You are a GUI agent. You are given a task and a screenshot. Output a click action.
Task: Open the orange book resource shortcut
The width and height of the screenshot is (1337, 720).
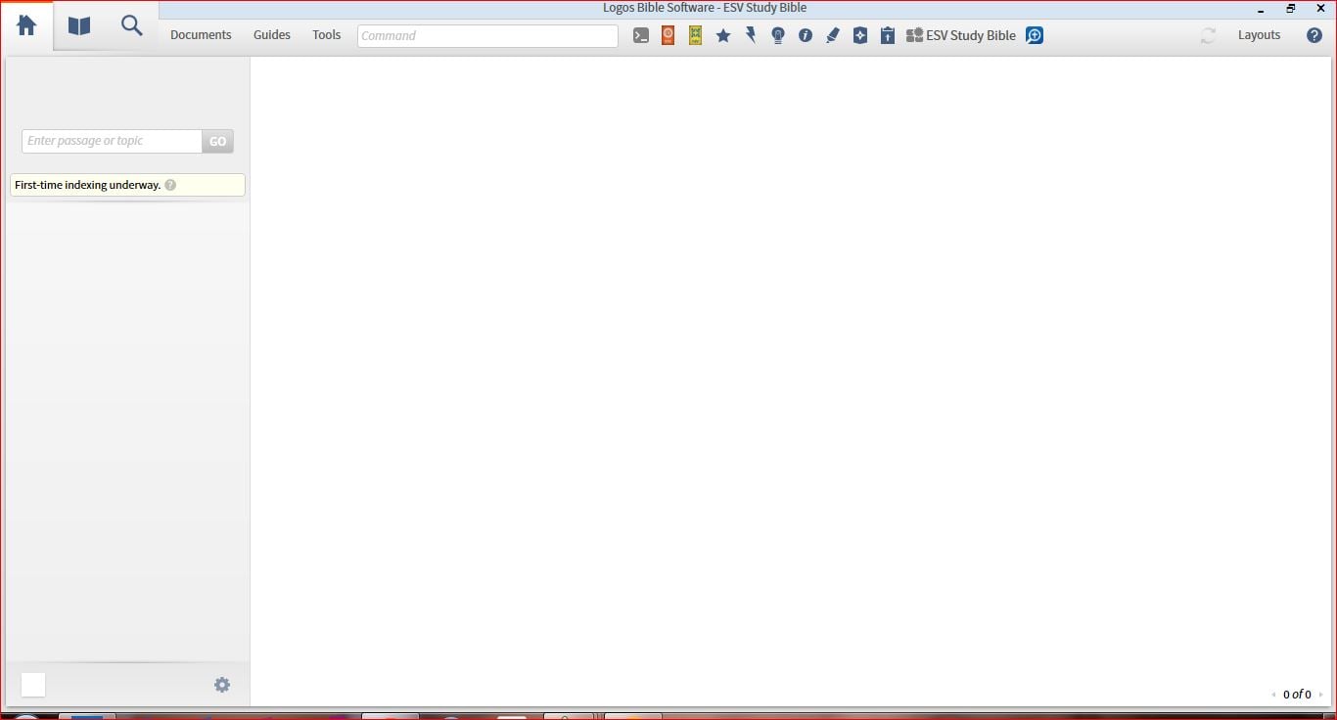(x=668, y=35)
